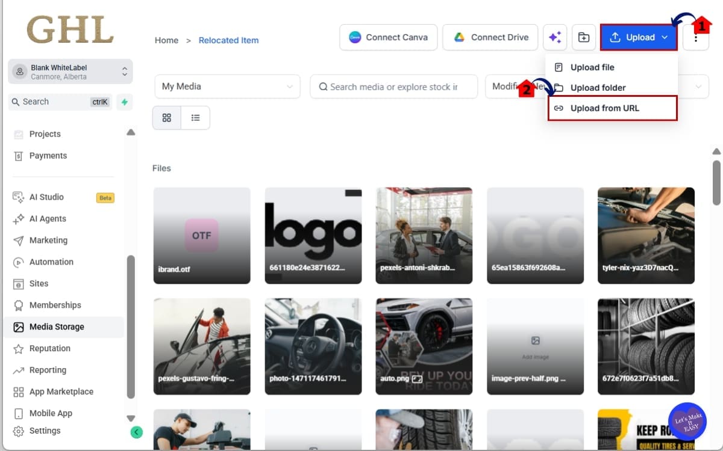The image size is (723, 451).
Task: Open 661180e24e3871622 logo thumbnail
Action: pyautogui.click(x=313, y=236)
